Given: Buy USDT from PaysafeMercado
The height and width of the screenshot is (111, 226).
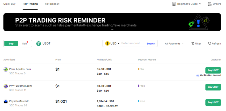Looking at the screenshot, I should point(213,102).
